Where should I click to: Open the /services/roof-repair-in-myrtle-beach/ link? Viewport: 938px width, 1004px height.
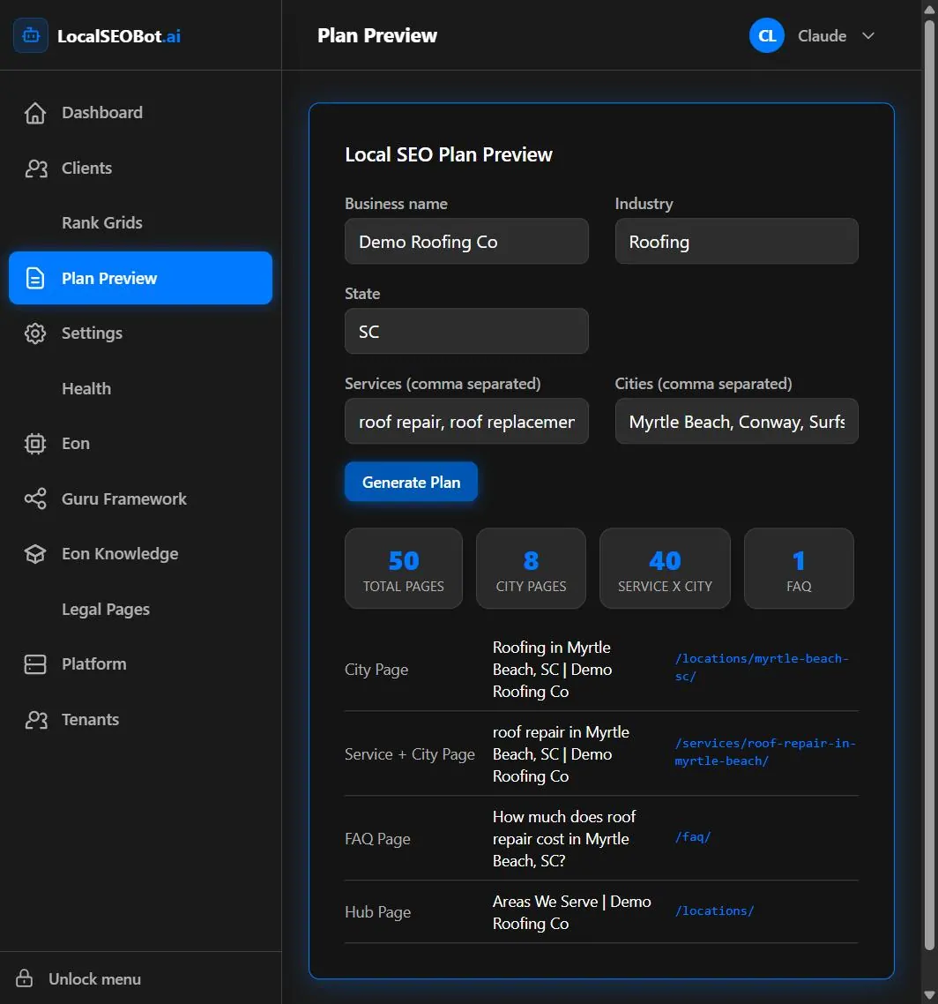click(x=764, y=752)
